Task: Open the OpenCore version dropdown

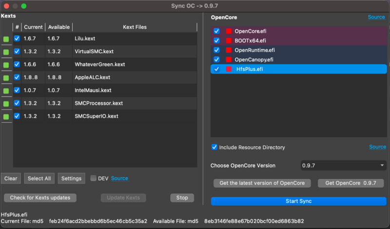Action: (x=344, y=166)
